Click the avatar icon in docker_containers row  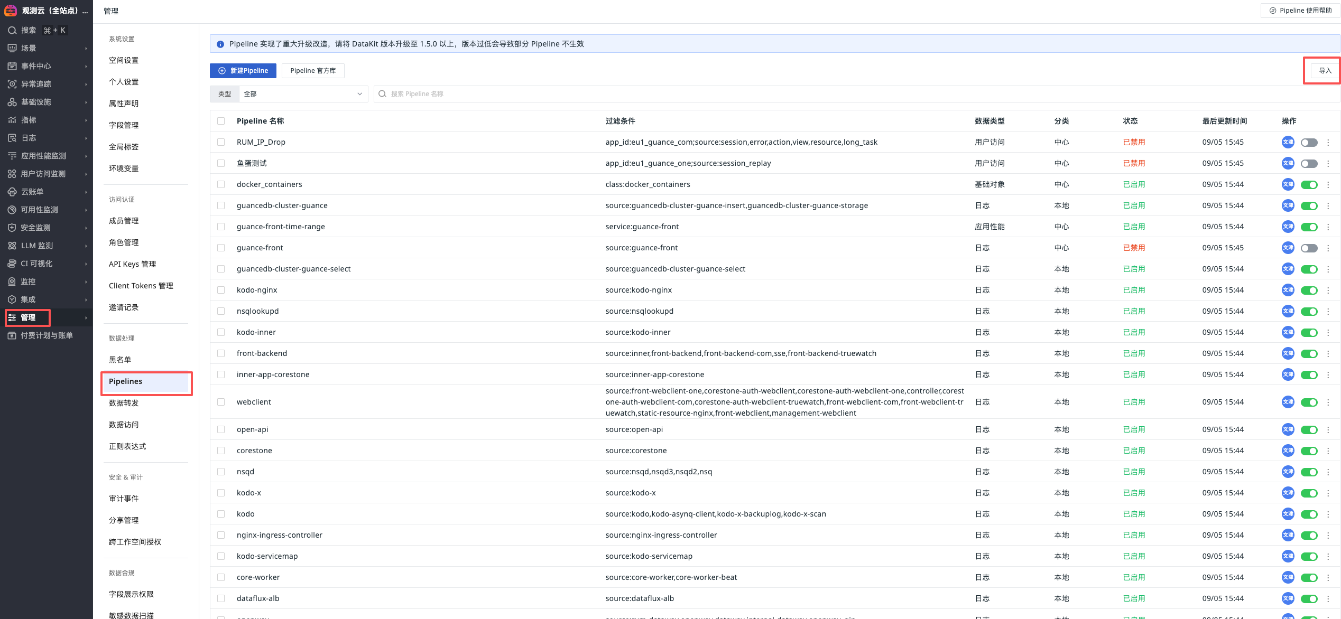point(1288,184)
